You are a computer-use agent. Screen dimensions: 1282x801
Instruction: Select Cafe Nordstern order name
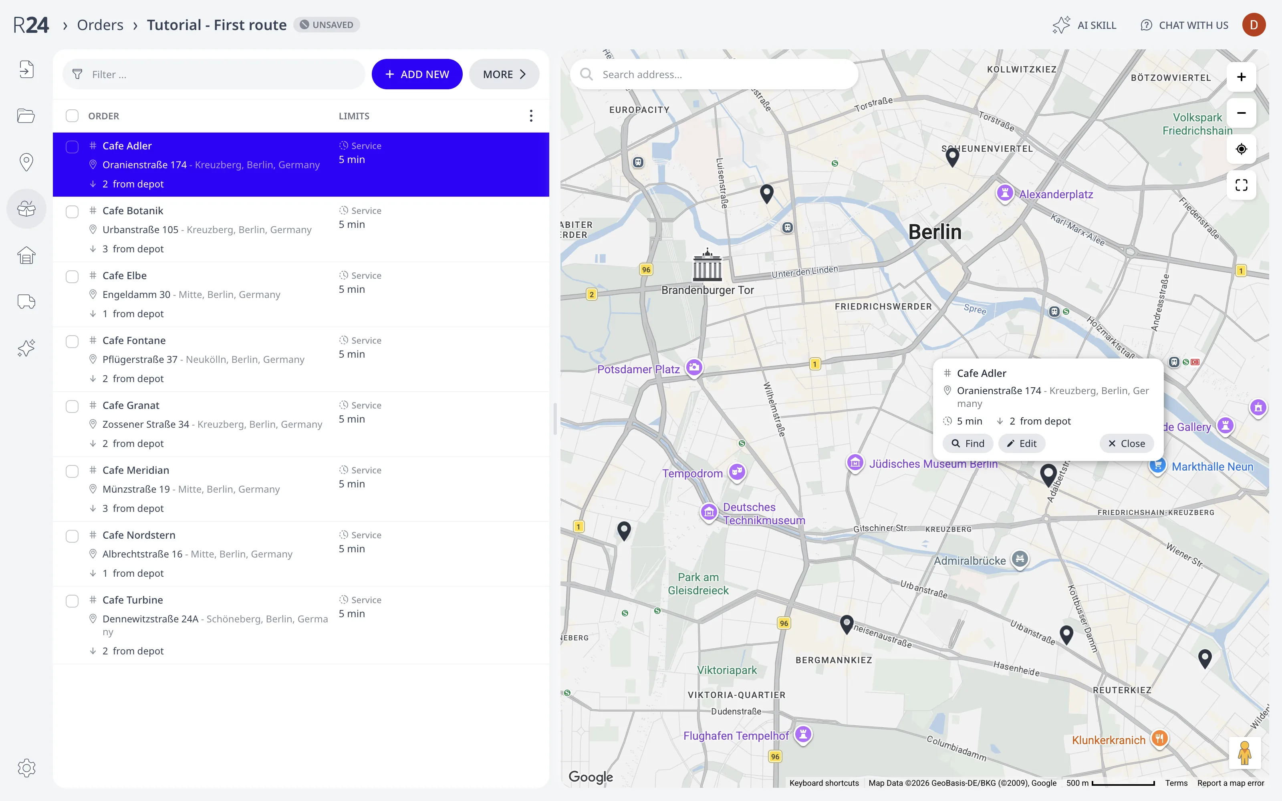(x=139, y=535)
